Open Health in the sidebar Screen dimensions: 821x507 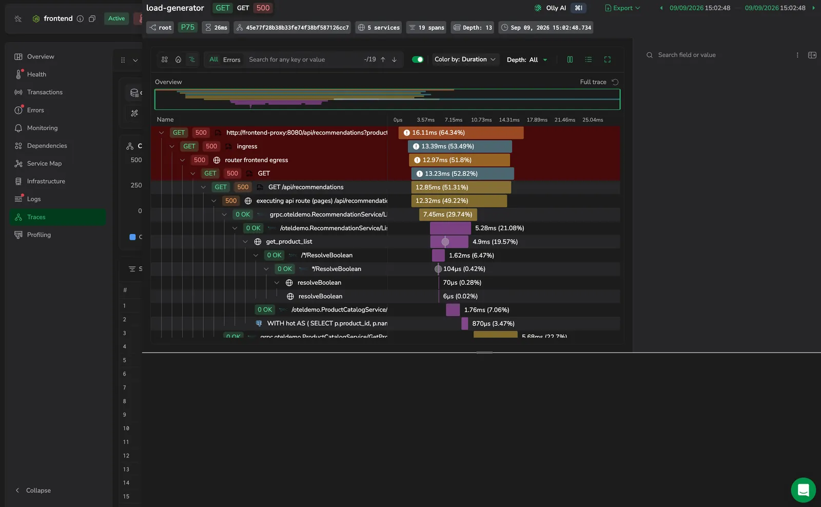[x=36, y=74]
